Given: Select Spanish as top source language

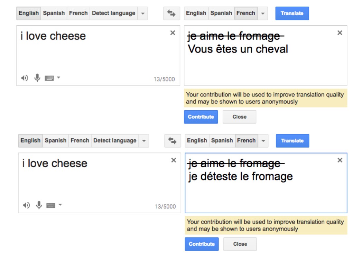Looking at the screenshot, I should (x=54, y=13).
